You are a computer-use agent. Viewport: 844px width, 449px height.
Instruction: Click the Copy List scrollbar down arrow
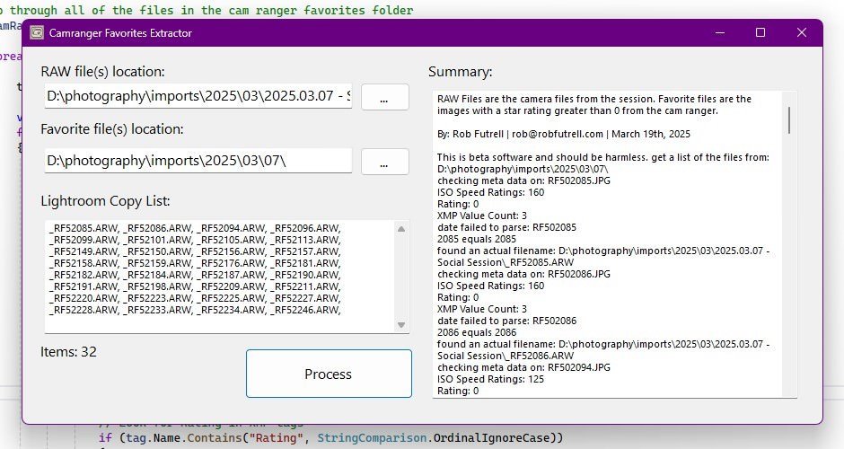tap(401, 324)
